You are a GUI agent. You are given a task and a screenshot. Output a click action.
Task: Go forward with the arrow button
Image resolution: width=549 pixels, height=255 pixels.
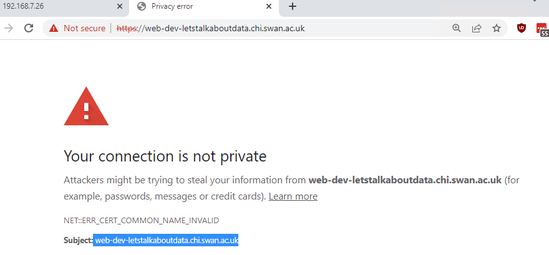pyautogui.click(x=8, y=28)
